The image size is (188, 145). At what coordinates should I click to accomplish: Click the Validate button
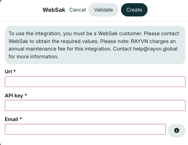point(104,10)
